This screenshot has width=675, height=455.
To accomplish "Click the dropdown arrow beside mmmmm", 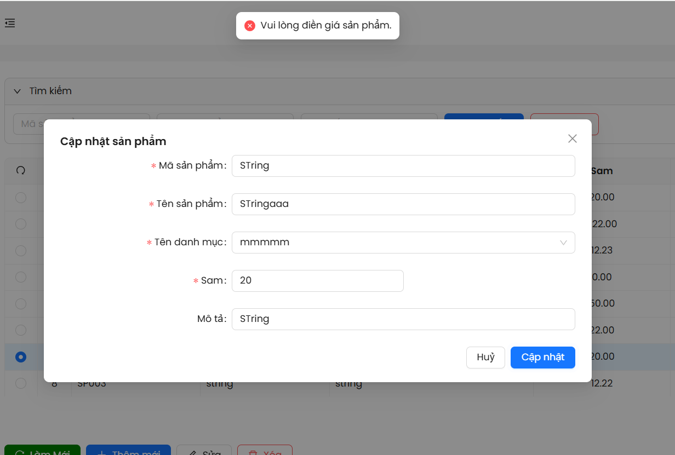I will (563, 243).
